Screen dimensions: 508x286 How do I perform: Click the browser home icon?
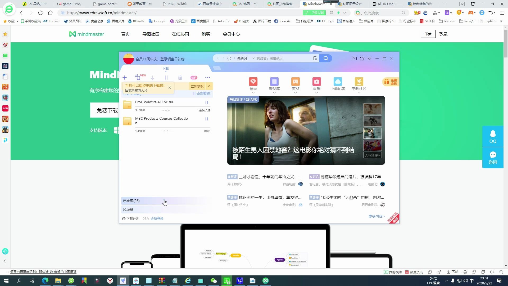pyautogui.click(x=50, y=13)
